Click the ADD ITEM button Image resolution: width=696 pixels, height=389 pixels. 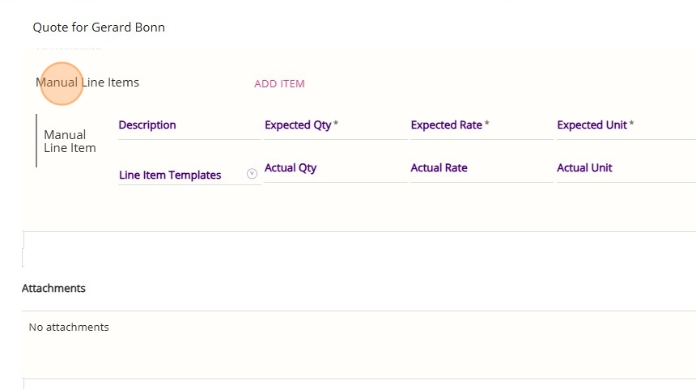pyautogui.click(x=279, y=84)
